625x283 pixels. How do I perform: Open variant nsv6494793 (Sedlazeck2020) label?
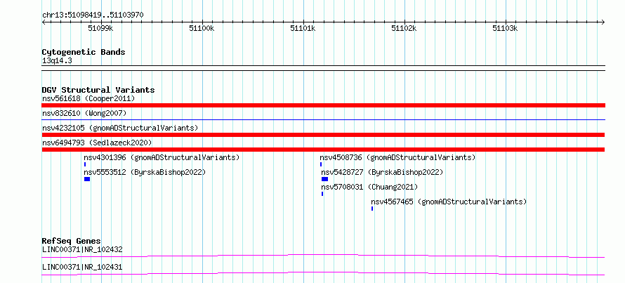click(97, 143)
